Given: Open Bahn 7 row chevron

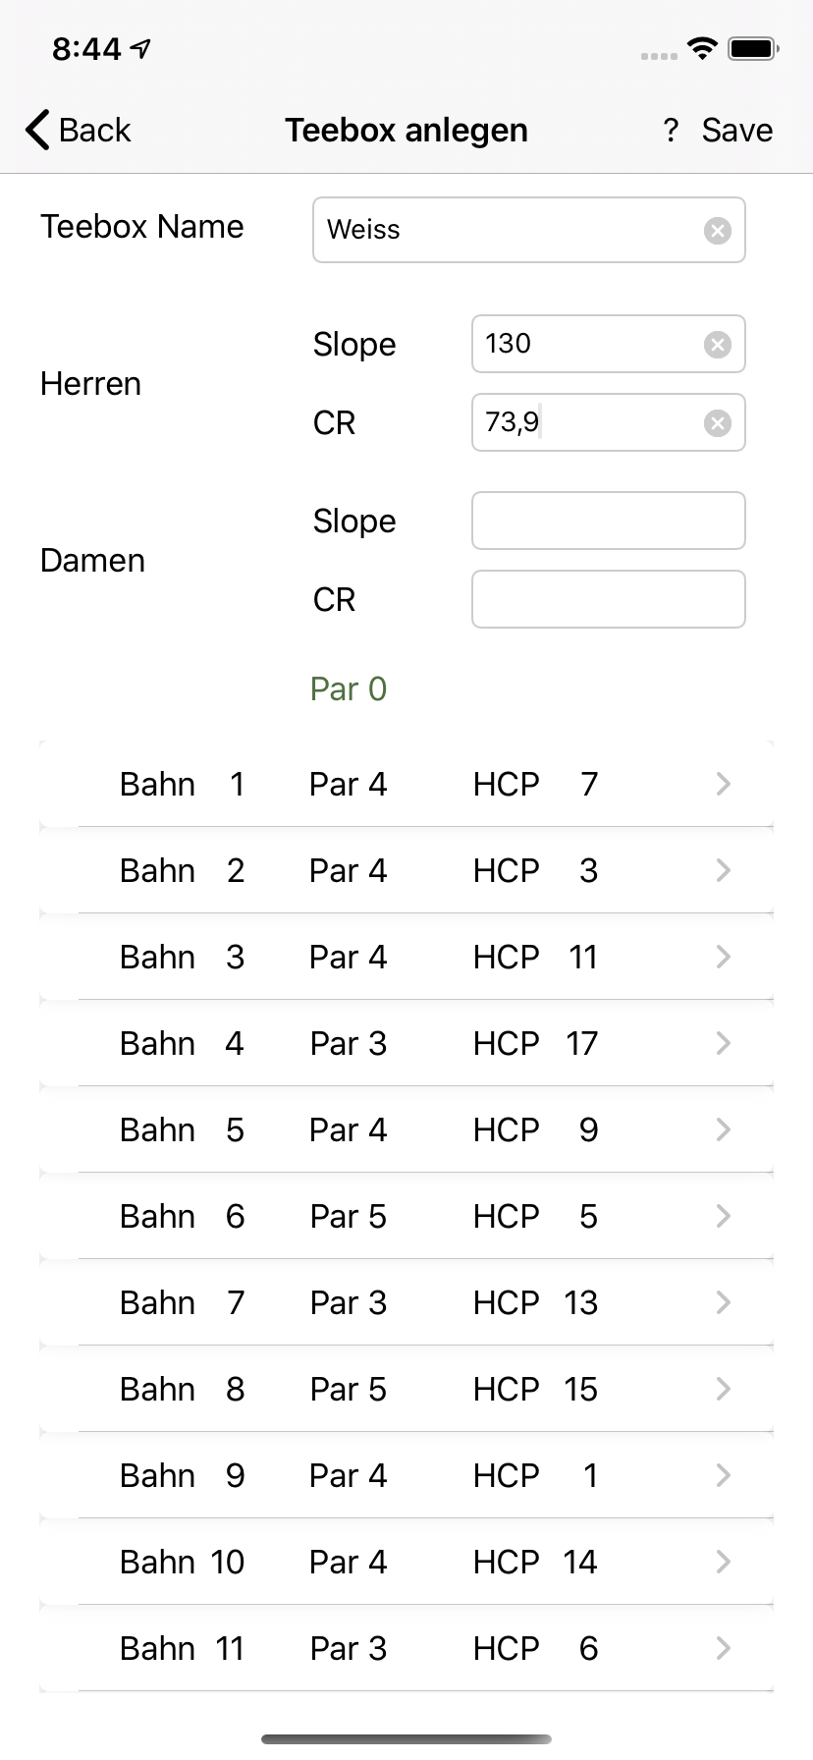Looking at the screenshot, I should [x=724, y=1302].
